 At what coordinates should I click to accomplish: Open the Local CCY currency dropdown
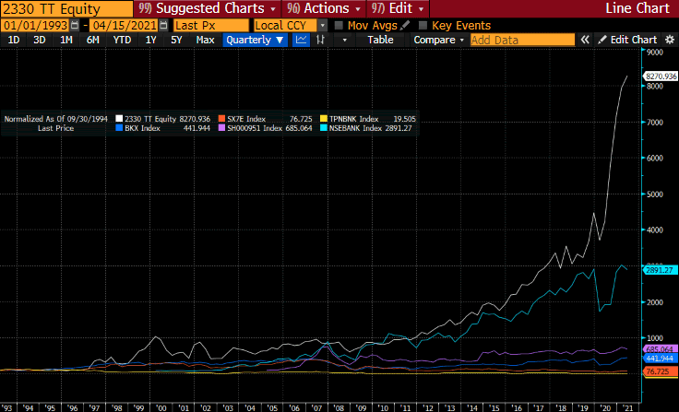click(x=322, y=26)
